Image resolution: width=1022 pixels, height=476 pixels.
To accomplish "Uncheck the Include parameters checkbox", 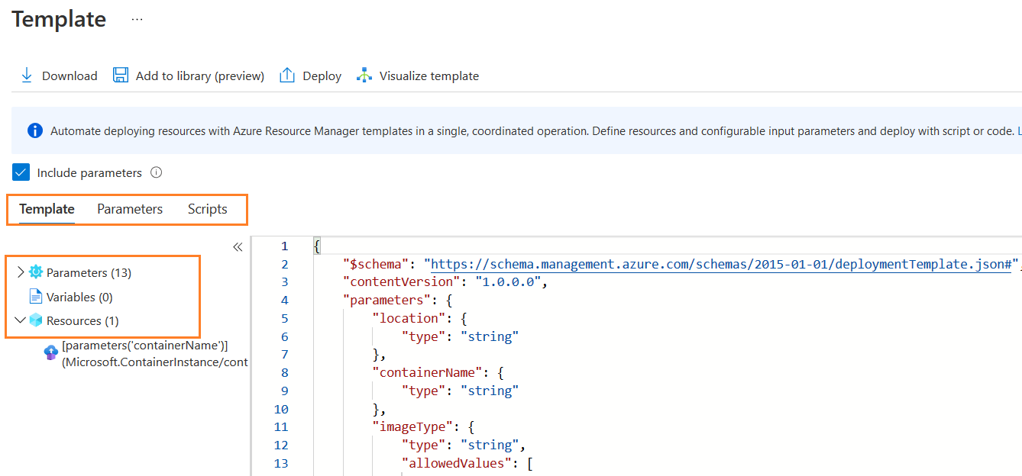I will point(21,172).
